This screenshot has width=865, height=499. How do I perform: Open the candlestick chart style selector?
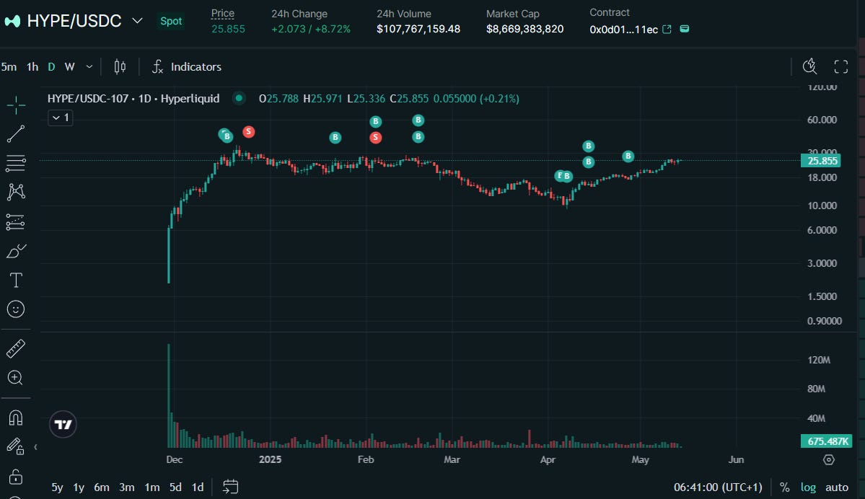[x=120, y=67]
